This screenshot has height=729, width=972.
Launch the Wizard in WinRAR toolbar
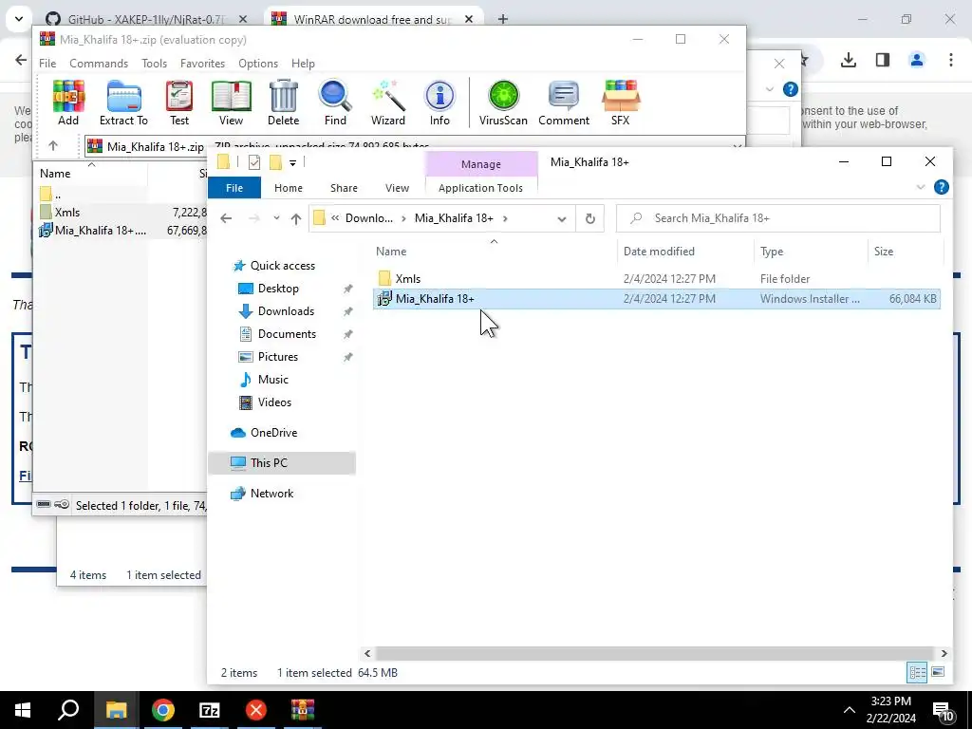tap(388, 103)
